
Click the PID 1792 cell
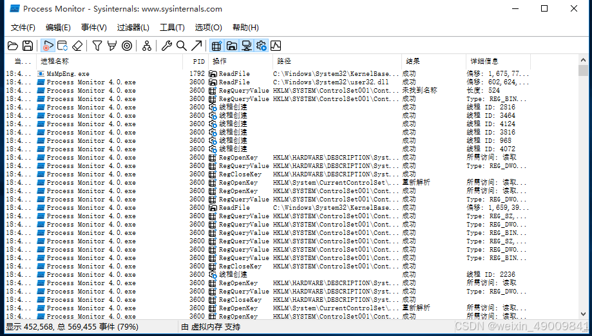(197, 74)
